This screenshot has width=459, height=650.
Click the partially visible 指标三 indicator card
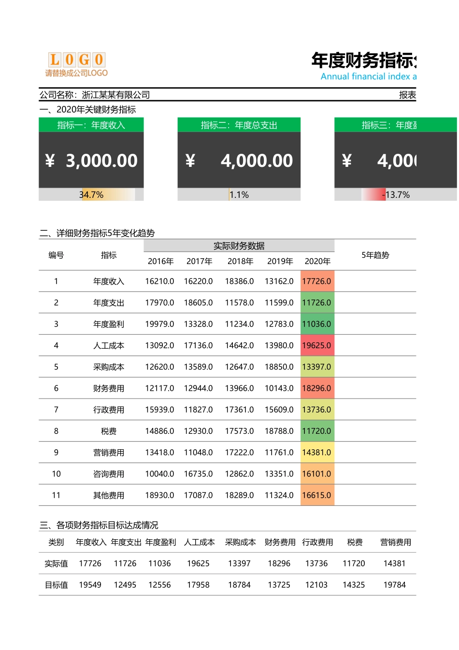tap(396, 160)
